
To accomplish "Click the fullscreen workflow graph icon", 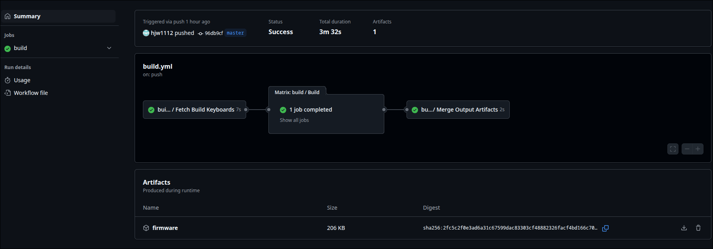I will pyautogui.click(x=673, y=149).
